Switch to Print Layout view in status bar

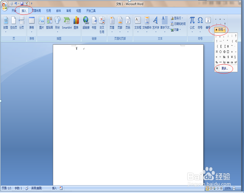tap(207, 188)
